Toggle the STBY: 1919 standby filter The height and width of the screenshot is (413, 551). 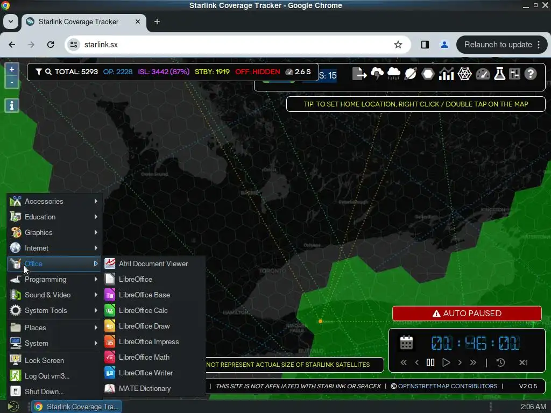click(212, 72)
